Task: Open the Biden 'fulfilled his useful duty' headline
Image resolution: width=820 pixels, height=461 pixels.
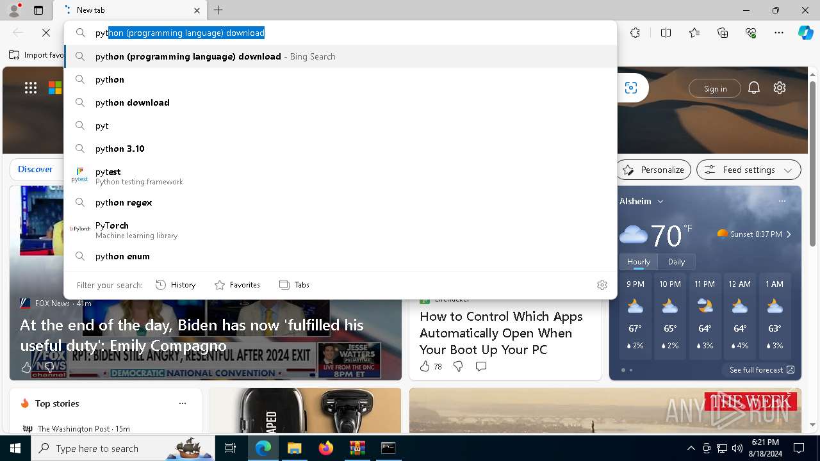Action: 192,336
